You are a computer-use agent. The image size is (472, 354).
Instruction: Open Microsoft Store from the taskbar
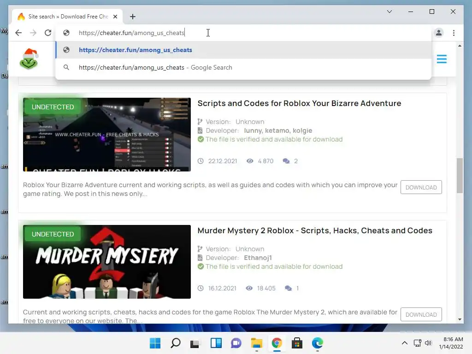[x=297, y=343]
